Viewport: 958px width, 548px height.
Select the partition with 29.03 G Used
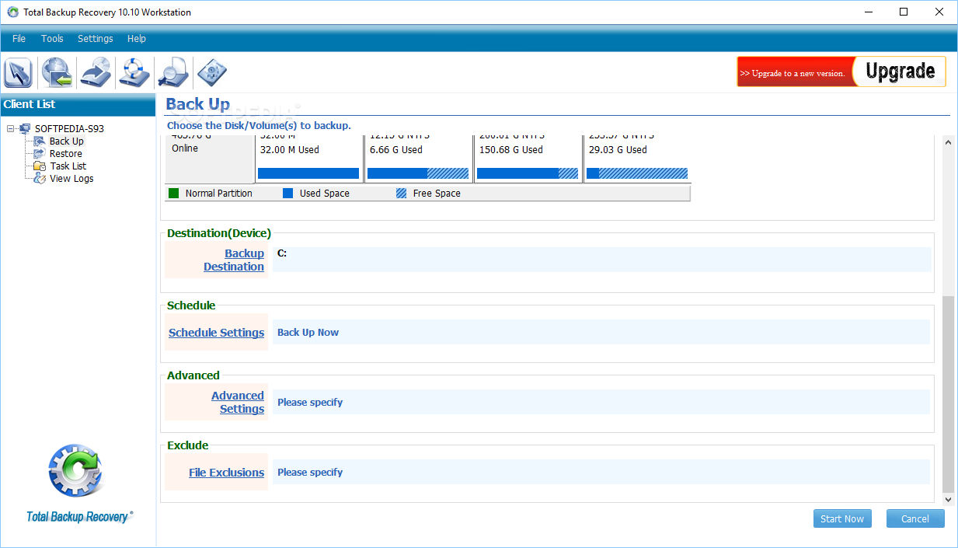[637, 159]
